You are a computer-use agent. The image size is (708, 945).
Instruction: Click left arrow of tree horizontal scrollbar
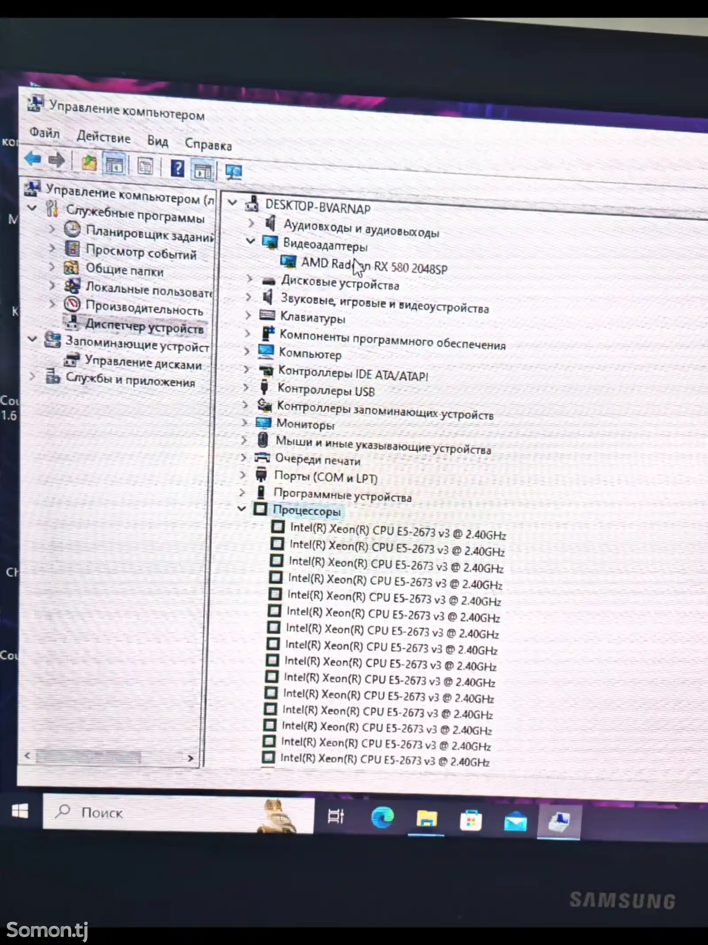tap(27, 756)
